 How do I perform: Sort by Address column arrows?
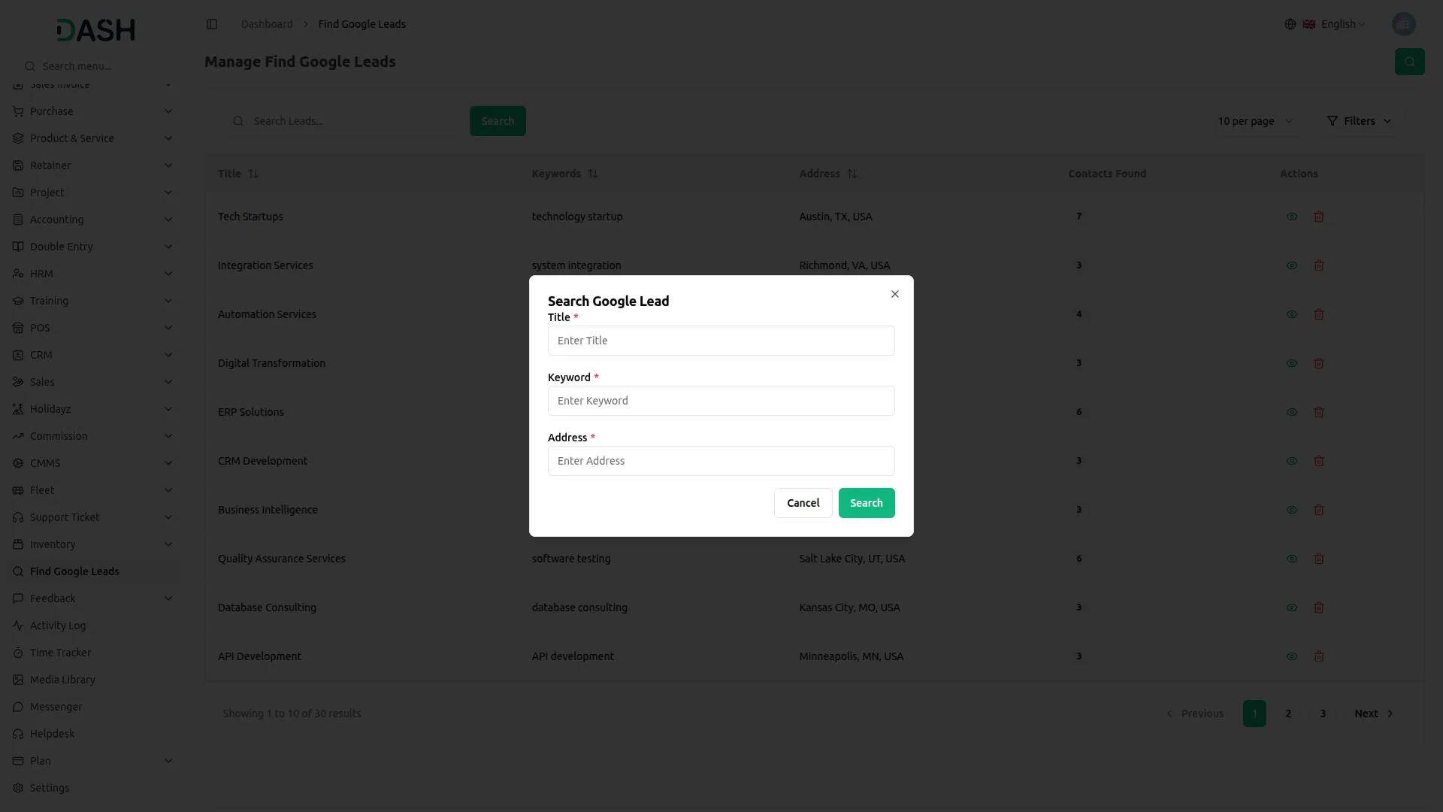pos(852,174)
